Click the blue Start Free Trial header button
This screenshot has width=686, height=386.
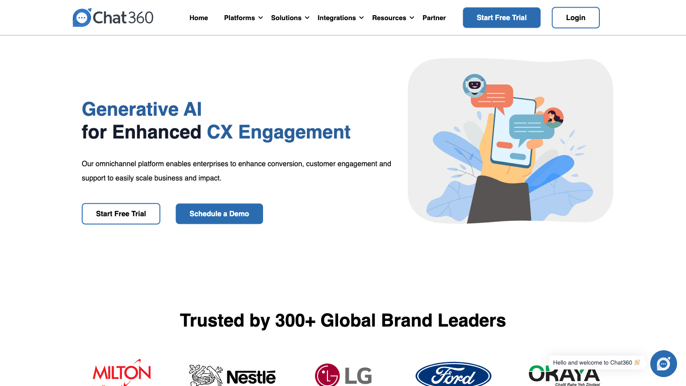[x=502, y=17]
